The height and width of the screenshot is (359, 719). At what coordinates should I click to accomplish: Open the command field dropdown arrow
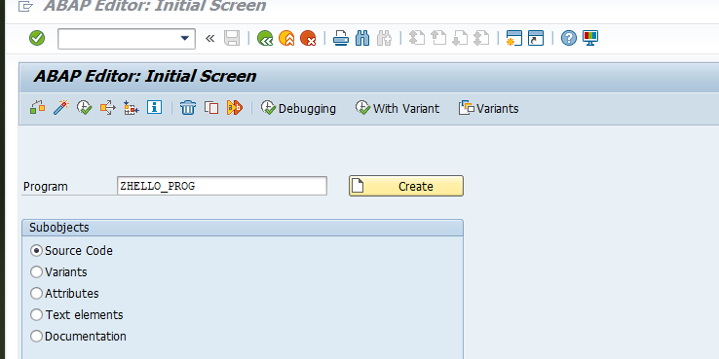[185, 39]
